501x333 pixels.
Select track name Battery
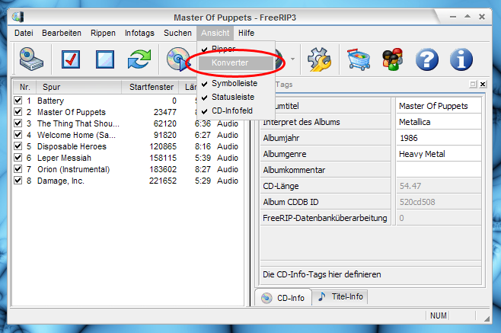[50, 101]
